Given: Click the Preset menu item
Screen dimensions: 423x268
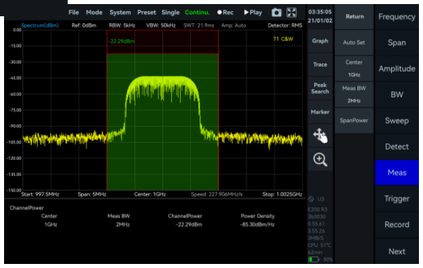Looking at the screenshot, I should (x=146, y=12).
